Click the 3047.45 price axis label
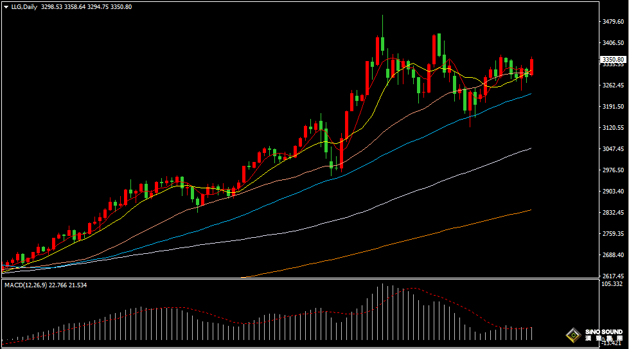Viewport: 629px width, 349px height. [613, 149]
